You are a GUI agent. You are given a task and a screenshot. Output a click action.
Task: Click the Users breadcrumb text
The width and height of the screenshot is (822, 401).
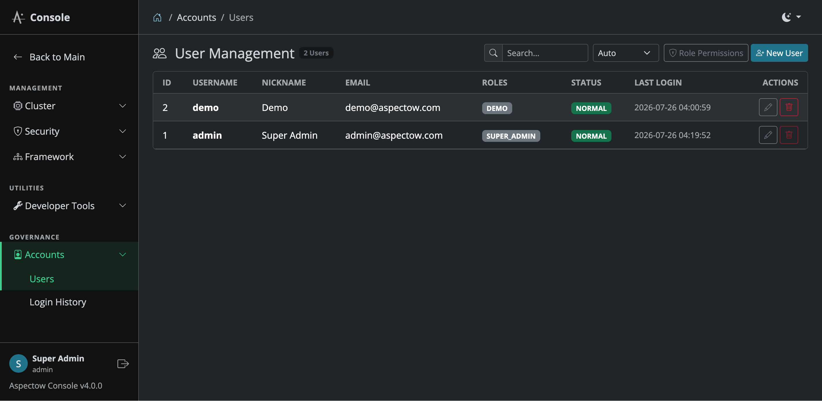click(241, 17)
